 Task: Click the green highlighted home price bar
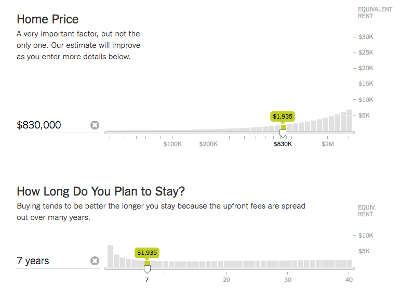tap(284, 127)
